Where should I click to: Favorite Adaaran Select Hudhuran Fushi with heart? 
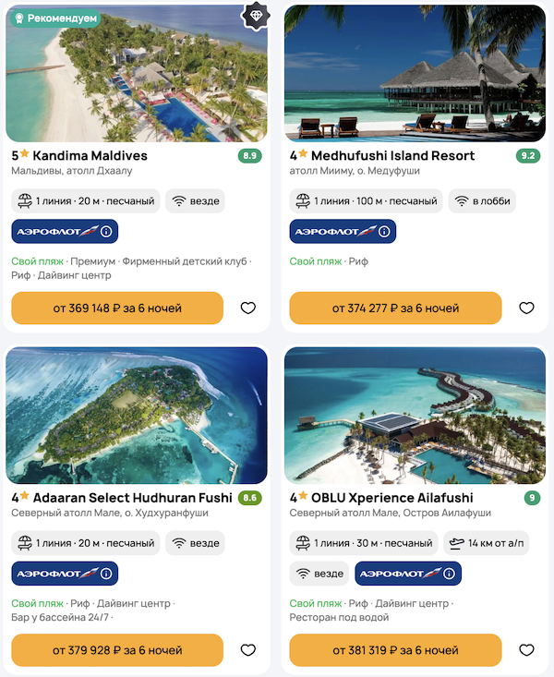(247, 650)
